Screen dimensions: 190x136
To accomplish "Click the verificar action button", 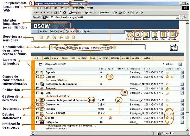I will click(x=136, y=58).
